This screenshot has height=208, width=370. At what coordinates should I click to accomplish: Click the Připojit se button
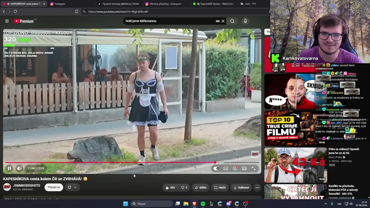[54, 187]
